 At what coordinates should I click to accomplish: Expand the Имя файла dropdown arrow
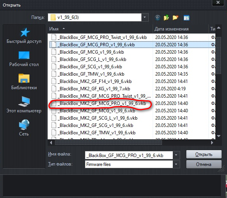176,155
